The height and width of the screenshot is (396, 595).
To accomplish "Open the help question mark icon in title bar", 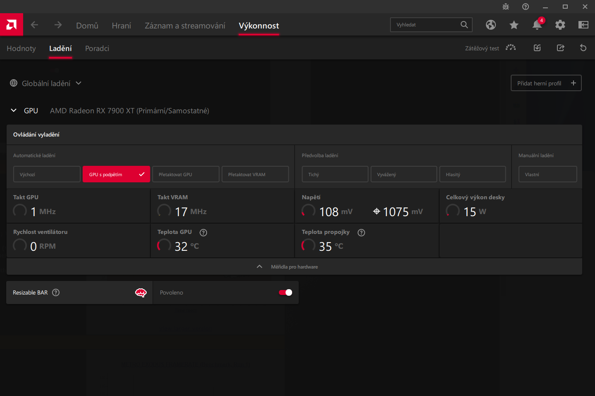I will (526, 7).
